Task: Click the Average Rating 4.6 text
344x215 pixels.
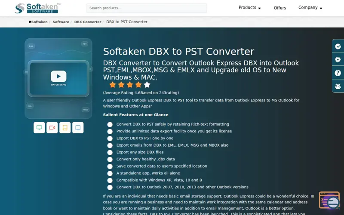Action: pyautogui.click(x=141, y=93)
